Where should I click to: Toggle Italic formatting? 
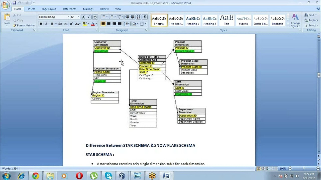click(46, 24)
